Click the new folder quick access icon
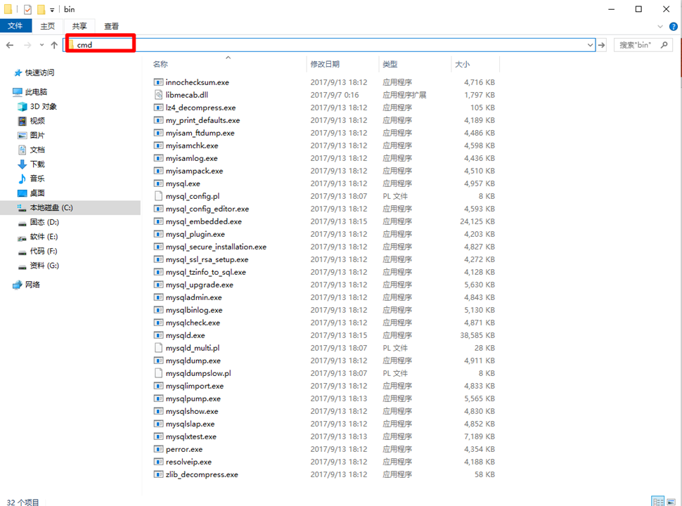This screenshot has width=682, height=506. click(41, 9)
